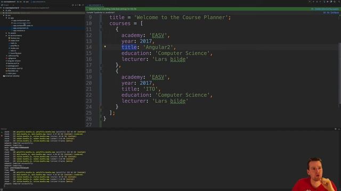
Task: Click the Scroll from Source icon in the Project panel
Action: tap(73, 5)
